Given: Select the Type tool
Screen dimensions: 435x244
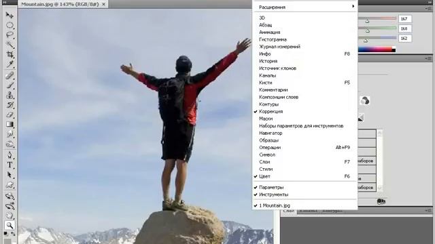Looking at the screenshot, I should pos(10,165).
